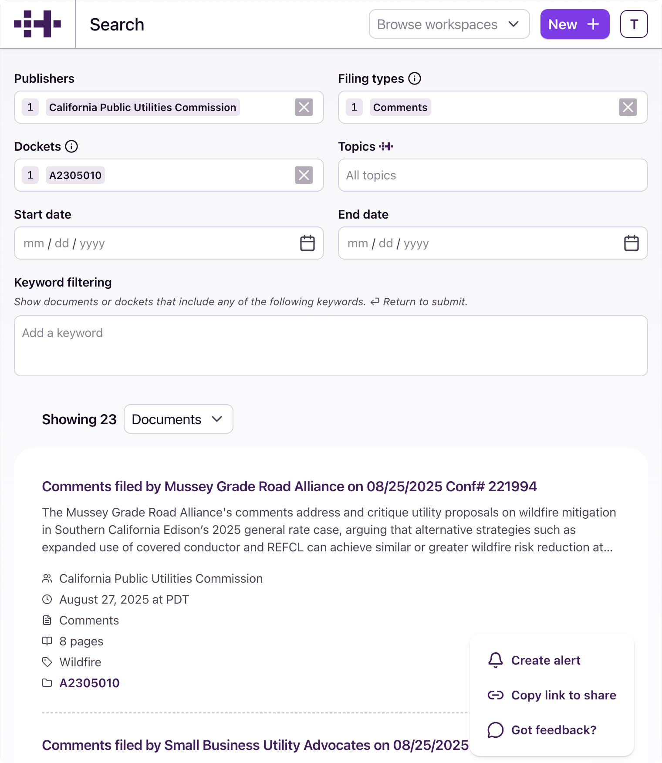
Task: Open the Mussey Grade Road Alliance comments document
Action: coord(289,486)
